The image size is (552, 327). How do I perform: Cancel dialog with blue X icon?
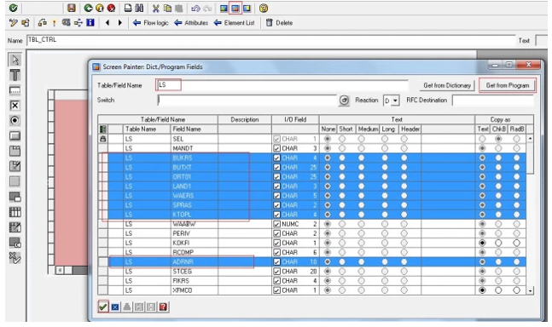click(115, 307)
